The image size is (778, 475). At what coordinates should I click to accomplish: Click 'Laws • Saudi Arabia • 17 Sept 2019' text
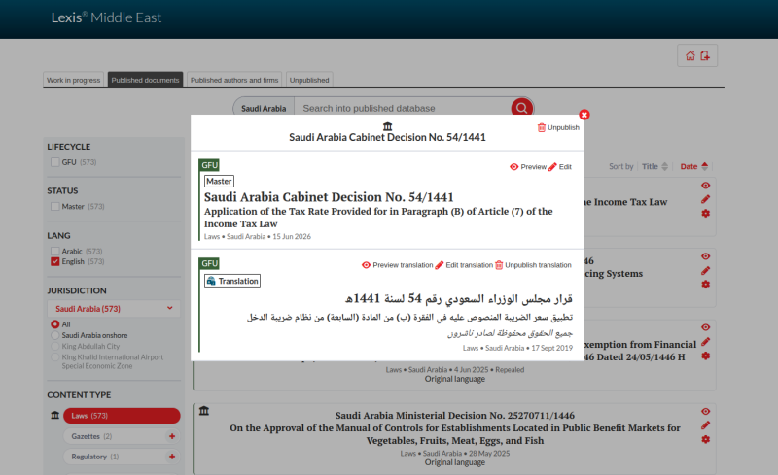(x=517, y=348)
